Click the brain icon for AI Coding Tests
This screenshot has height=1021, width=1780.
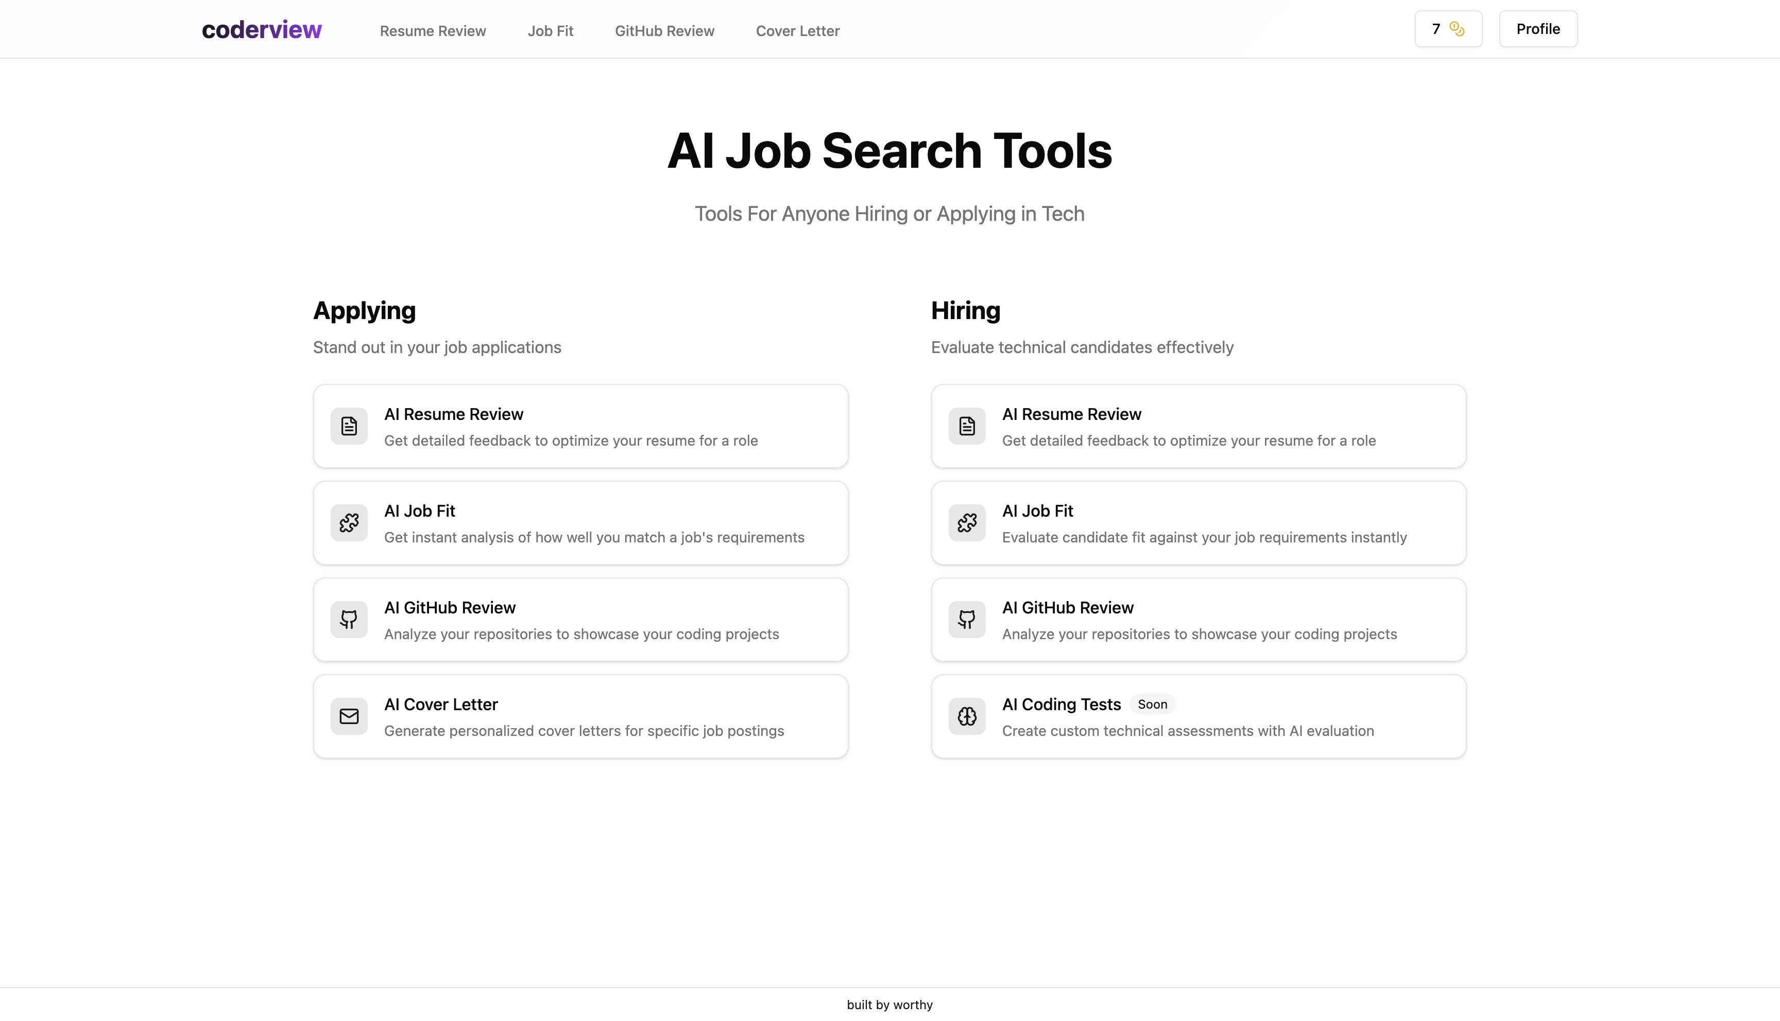coord(967,716)
